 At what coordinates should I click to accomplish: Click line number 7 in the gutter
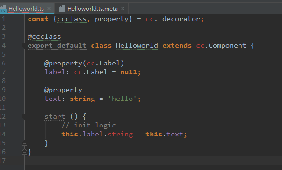click(x=4, y=72)
